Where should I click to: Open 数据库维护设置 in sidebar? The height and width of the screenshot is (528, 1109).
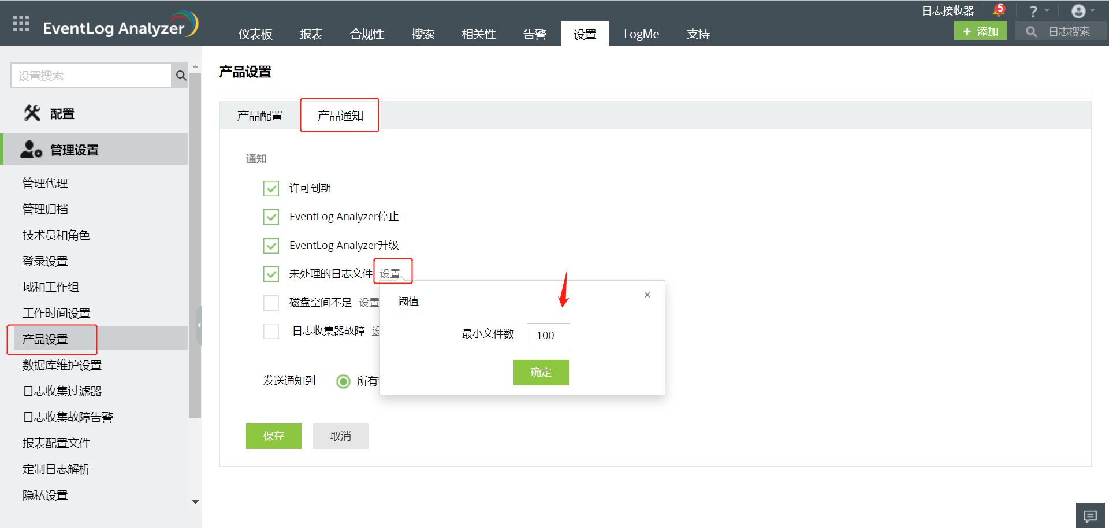[x=62, y=365]
